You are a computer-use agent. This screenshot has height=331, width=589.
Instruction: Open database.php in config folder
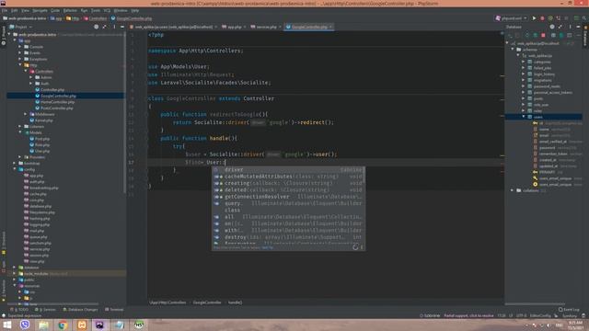coord(40,206)
